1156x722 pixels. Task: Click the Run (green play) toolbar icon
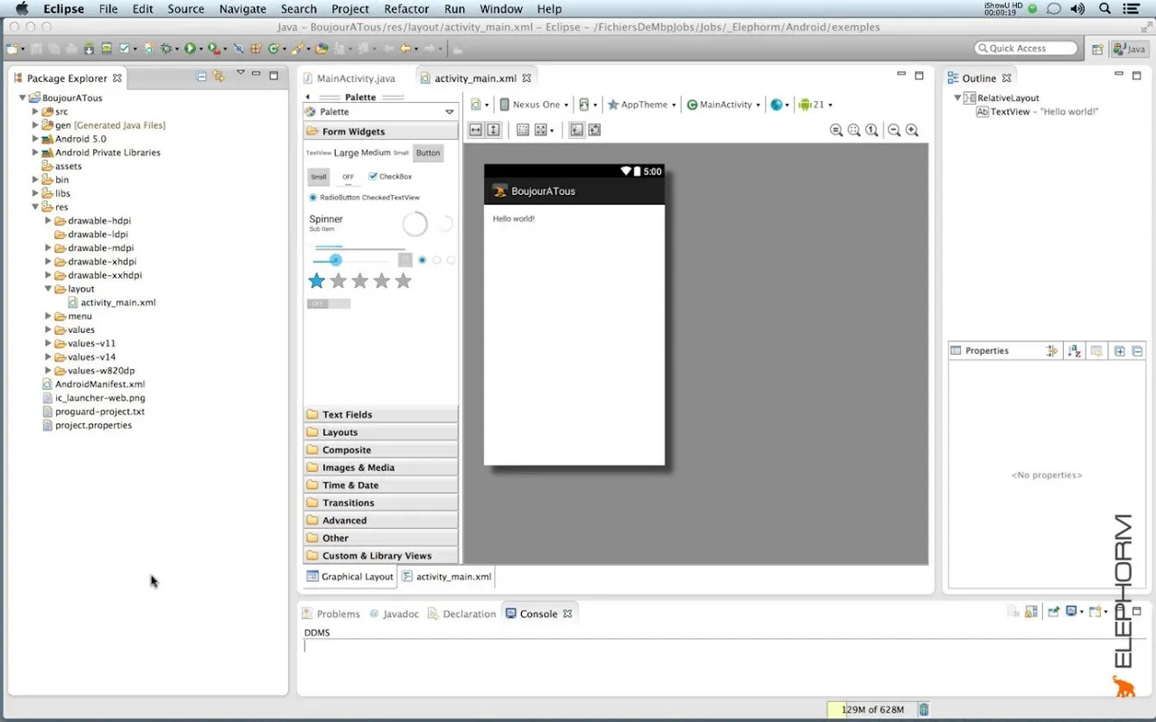tap(190, 48)
